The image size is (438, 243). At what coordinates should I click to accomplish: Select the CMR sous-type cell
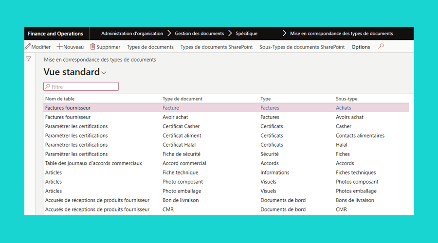(341, 209)
